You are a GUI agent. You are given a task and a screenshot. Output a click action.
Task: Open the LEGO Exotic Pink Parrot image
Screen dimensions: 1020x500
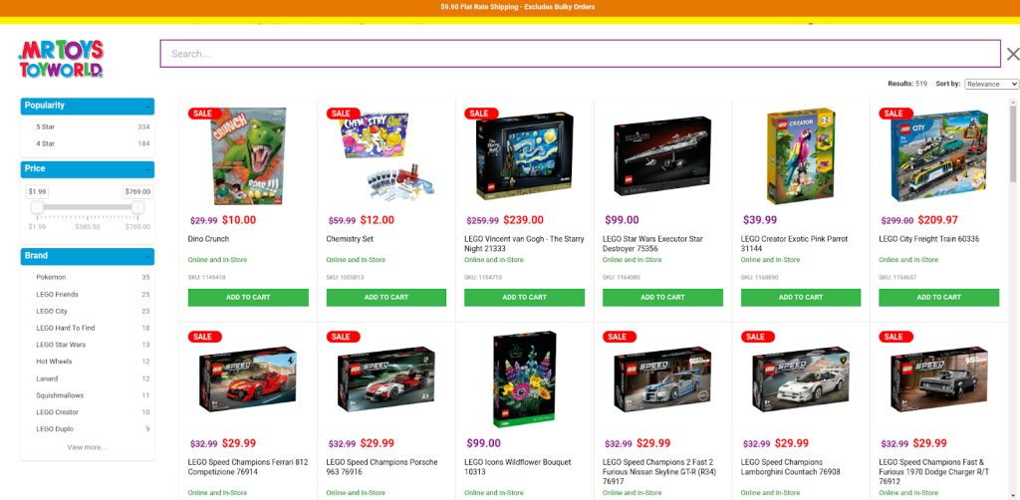pos(801,156)
